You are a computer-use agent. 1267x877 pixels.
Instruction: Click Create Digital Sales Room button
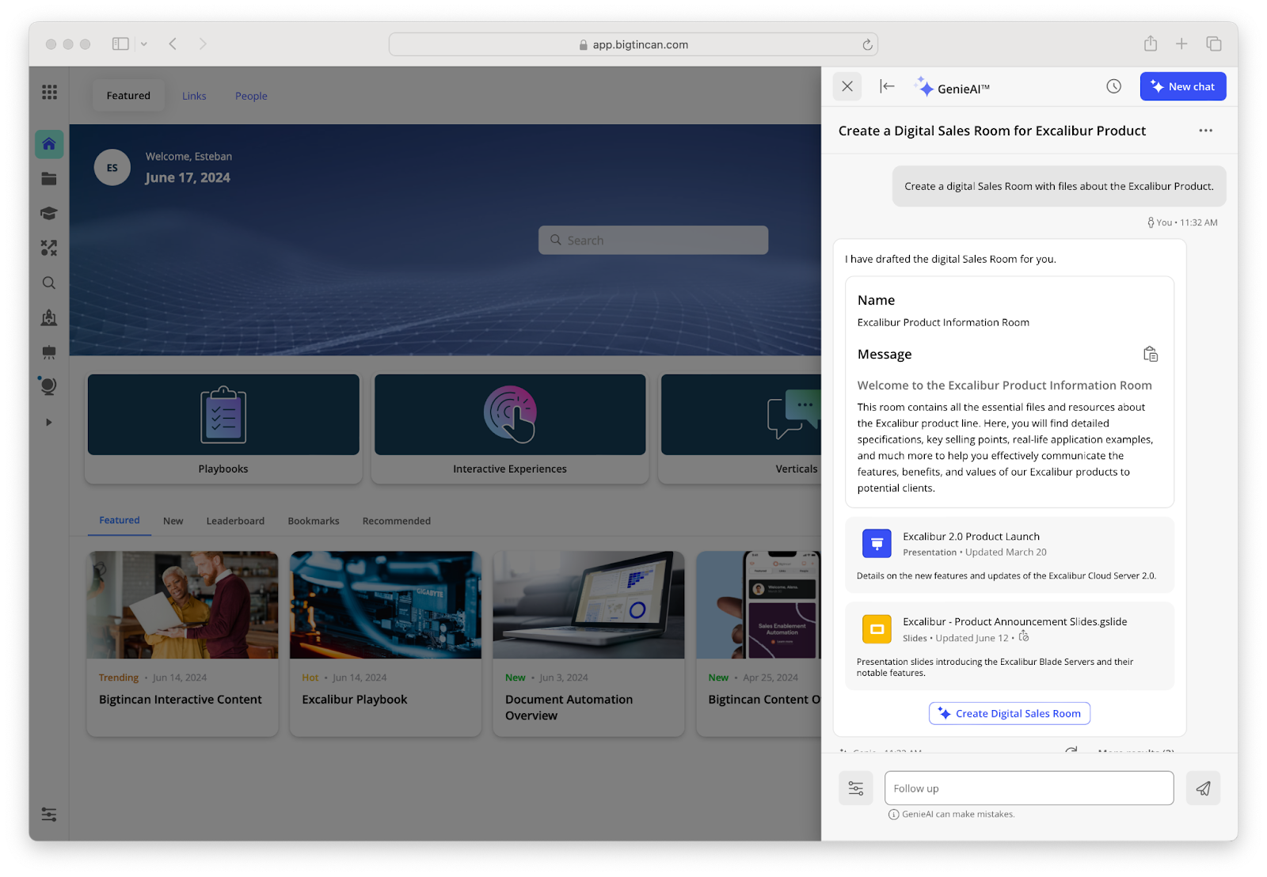pos(1010,713)
